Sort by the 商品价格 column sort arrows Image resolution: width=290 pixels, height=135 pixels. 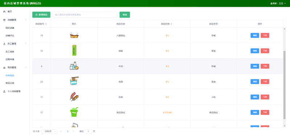(171, 24)
